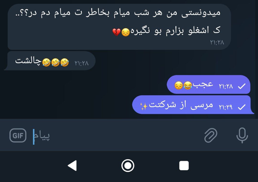Tap the laughing emojis beside چالشت

click(x=55, y=62)
